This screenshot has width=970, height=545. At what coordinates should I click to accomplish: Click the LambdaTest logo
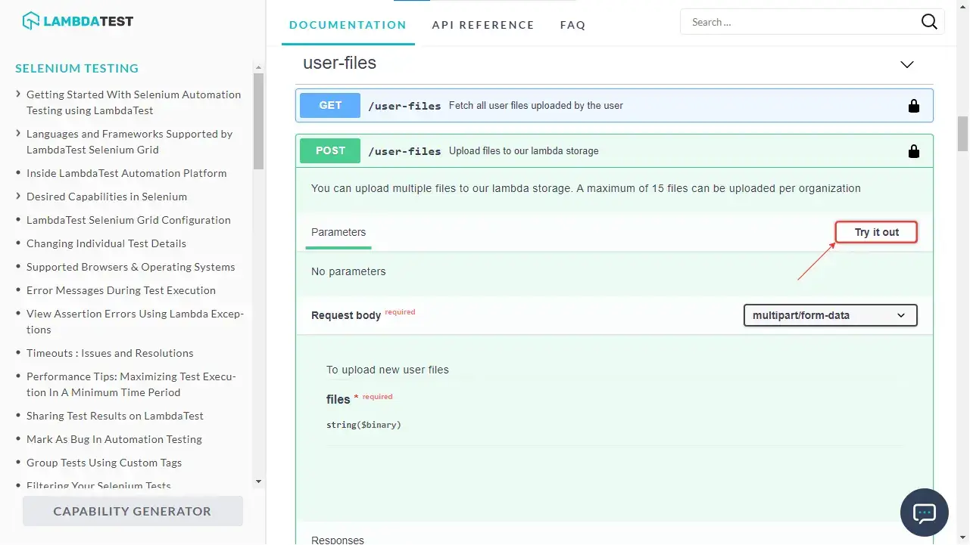coord(77,21)
